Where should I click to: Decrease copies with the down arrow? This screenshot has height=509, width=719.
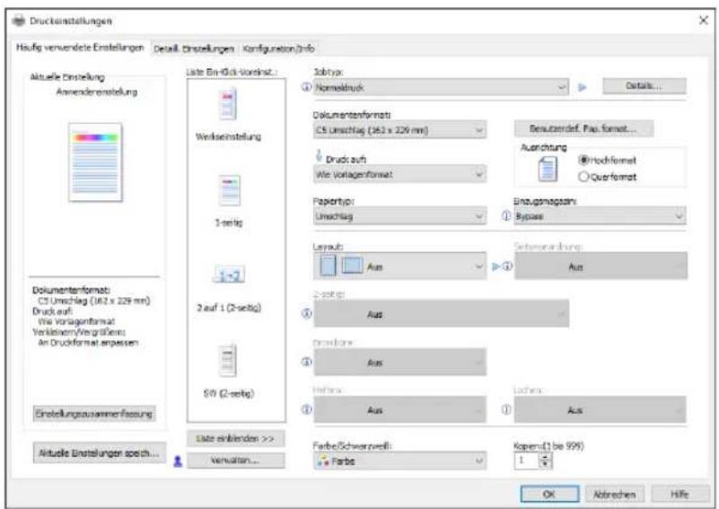(545, 465)
